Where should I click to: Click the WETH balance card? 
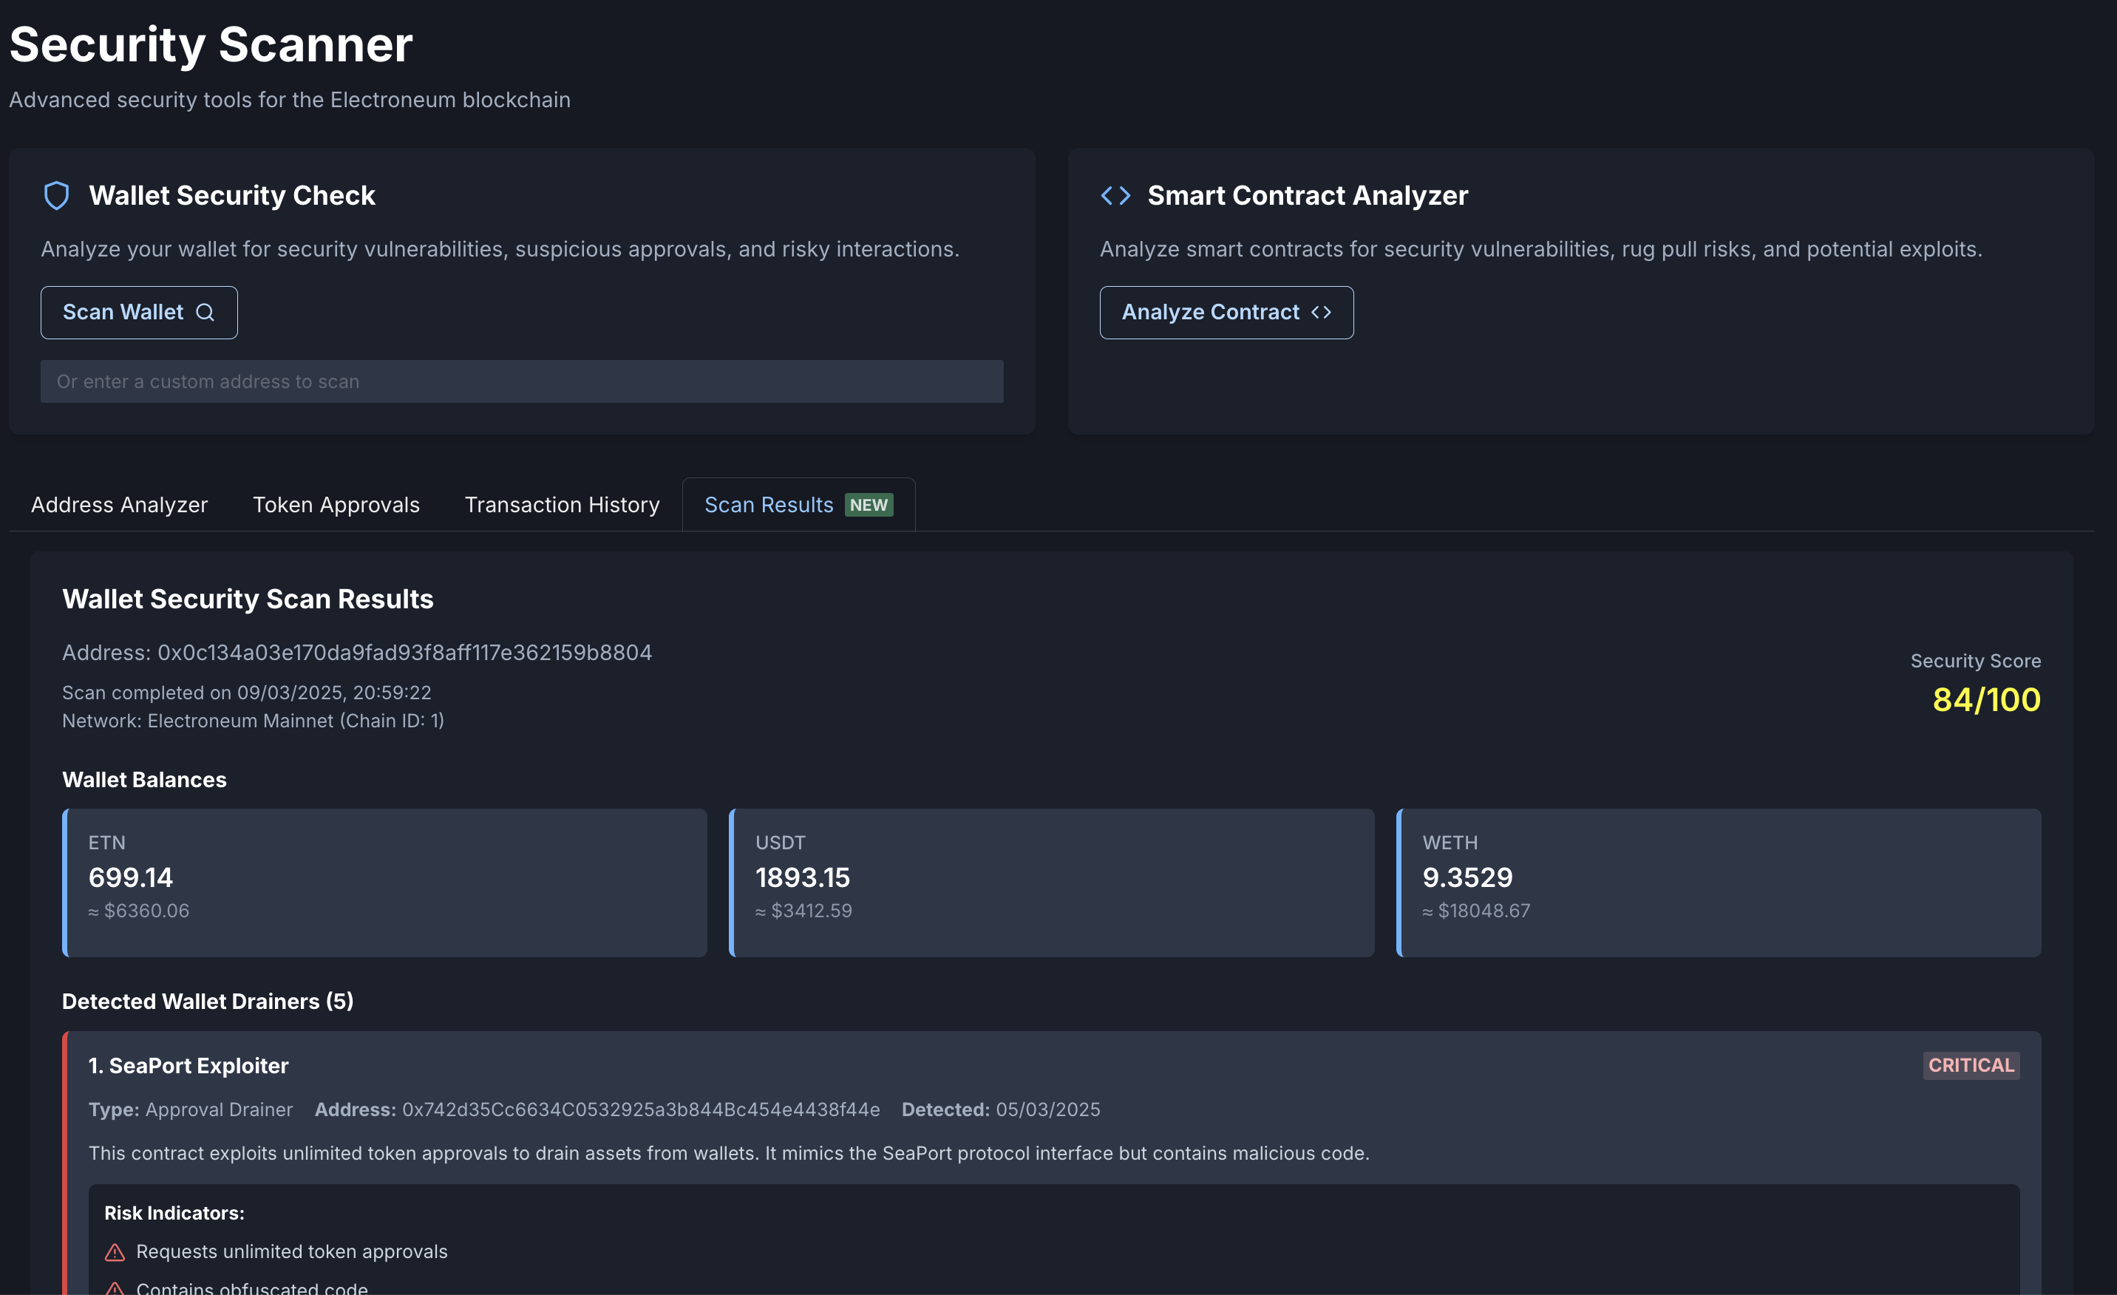click(1719, 883)
